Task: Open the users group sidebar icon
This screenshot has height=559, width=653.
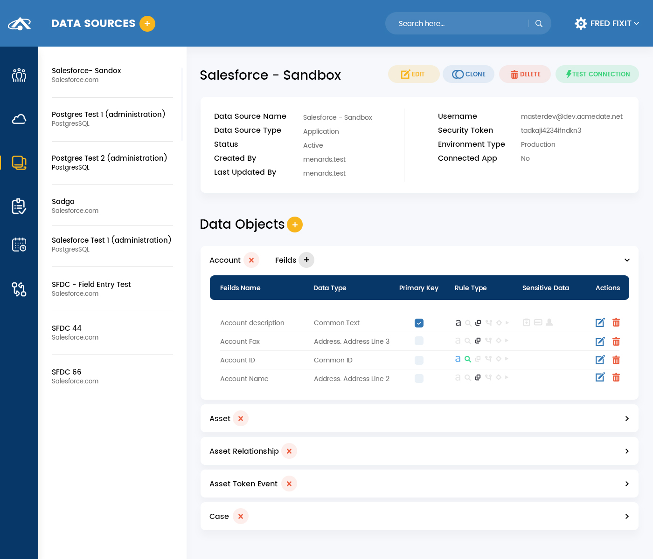Action: pyautogui.click(x=19, y=75)
